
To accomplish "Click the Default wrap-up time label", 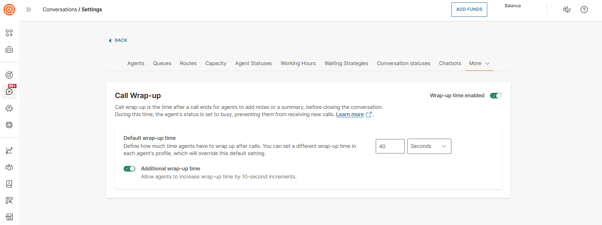I will point(149,138).
